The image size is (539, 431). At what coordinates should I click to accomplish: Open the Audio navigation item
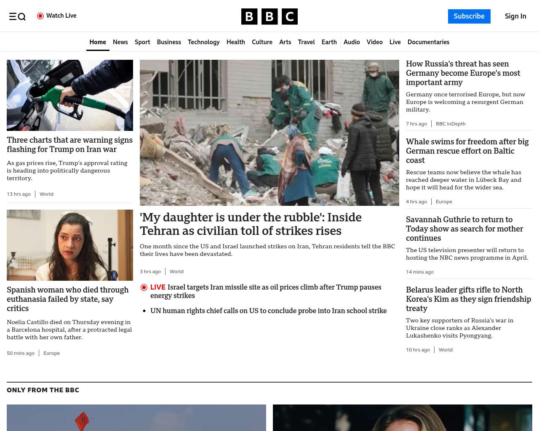[352, 42]
